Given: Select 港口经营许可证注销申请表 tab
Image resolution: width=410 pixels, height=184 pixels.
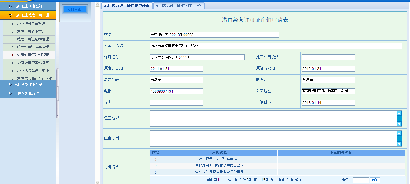Looking at the screenshot, I should (x=127, y=6).
